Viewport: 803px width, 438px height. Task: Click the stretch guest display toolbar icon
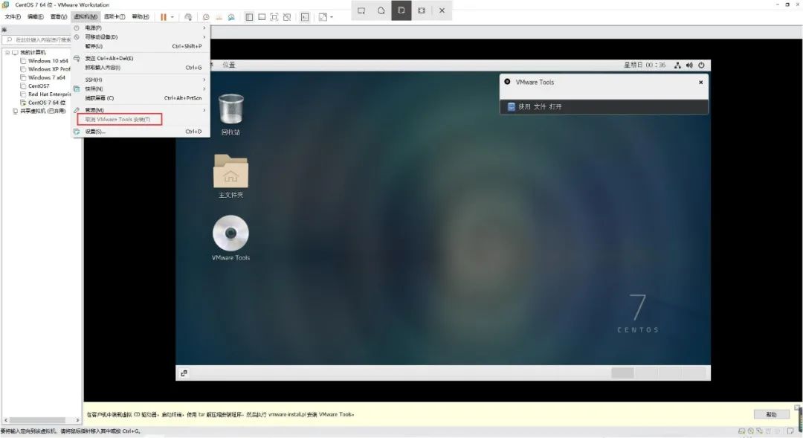click(323, 17)
